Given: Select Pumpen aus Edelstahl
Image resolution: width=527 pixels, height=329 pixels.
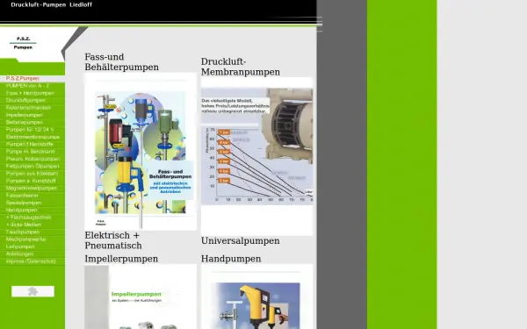Looking at the screenshot, I should 32,174.
